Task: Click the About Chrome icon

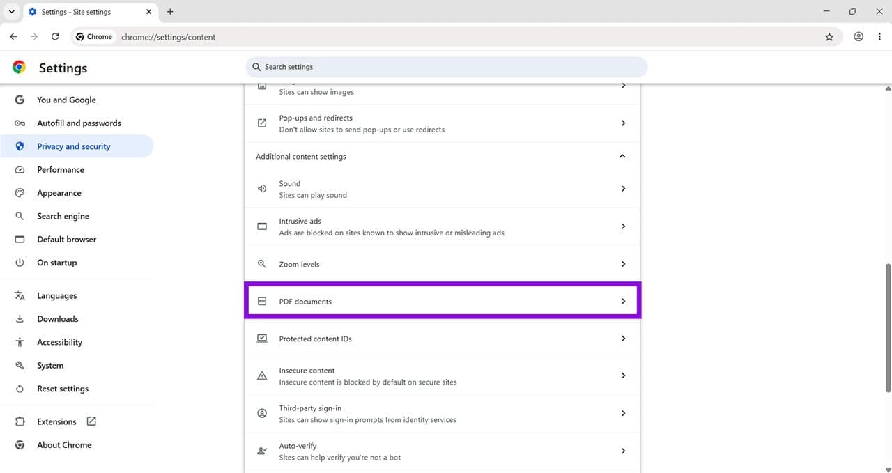Action: pos(20,445)
